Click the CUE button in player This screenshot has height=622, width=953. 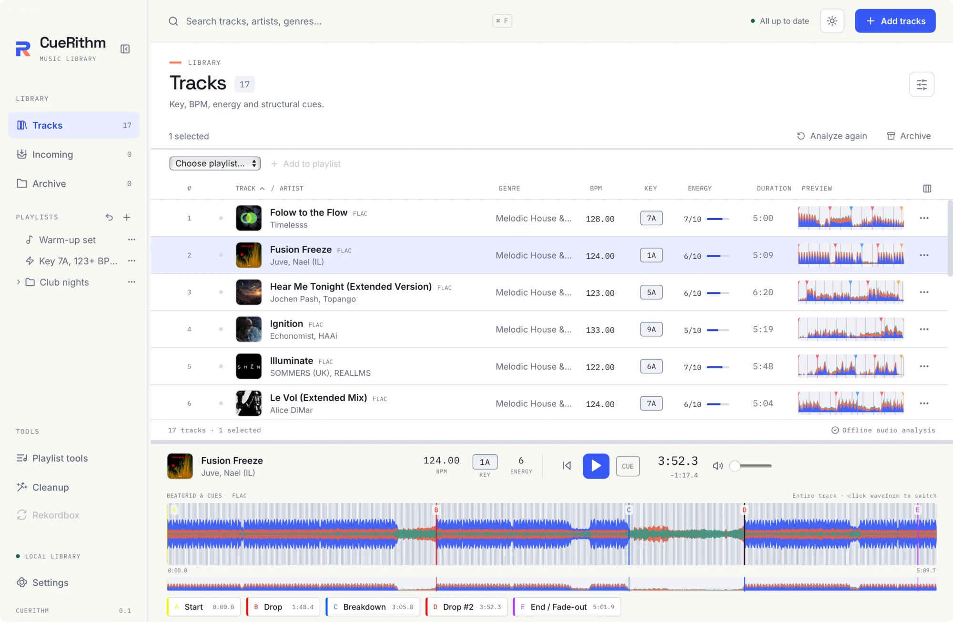tap(628, 466)
